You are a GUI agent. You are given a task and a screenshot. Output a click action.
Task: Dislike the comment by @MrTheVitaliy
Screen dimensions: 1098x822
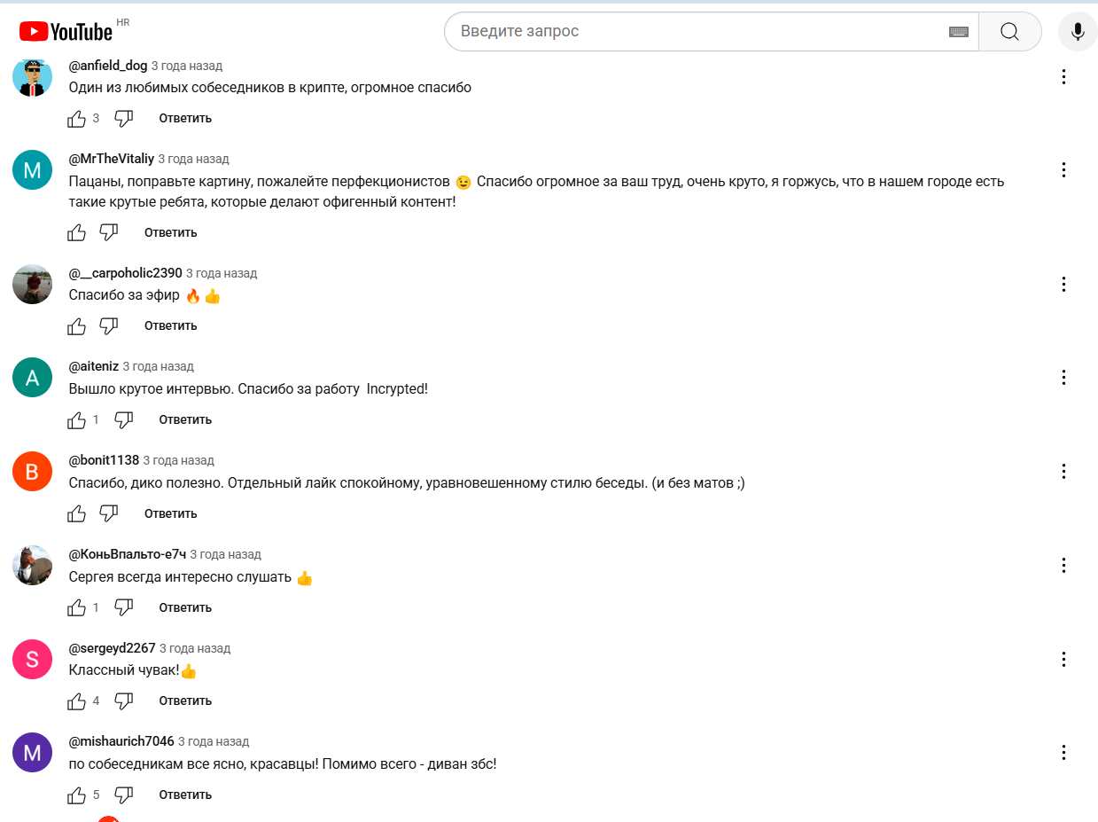click(109, 232)
